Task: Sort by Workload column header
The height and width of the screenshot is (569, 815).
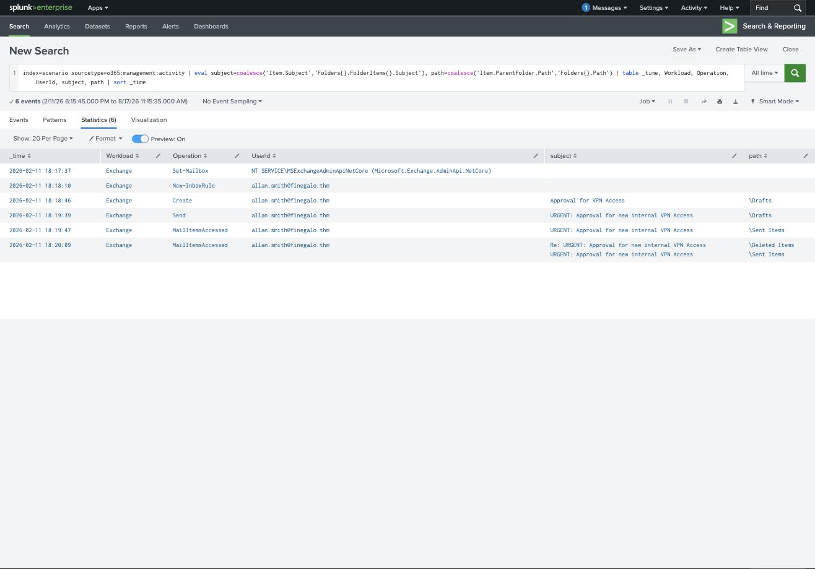Action: [x=123, y=156]
